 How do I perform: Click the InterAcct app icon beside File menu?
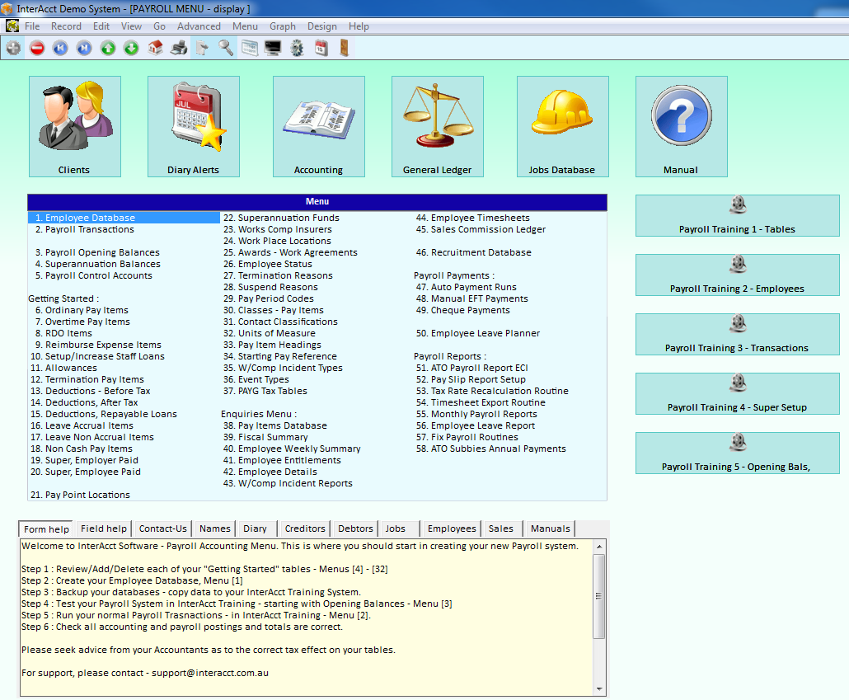click(x=12, y=26)
